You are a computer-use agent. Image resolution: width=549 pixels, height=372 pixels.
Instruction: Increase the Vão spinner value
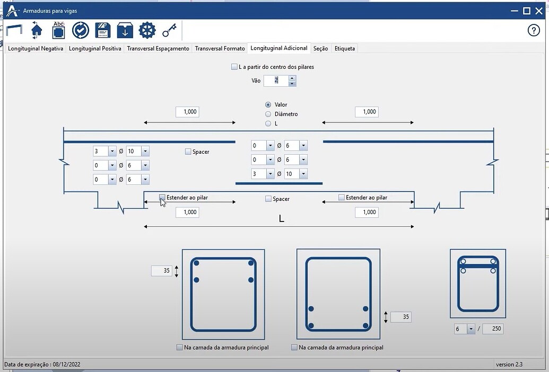coord(292,78)
